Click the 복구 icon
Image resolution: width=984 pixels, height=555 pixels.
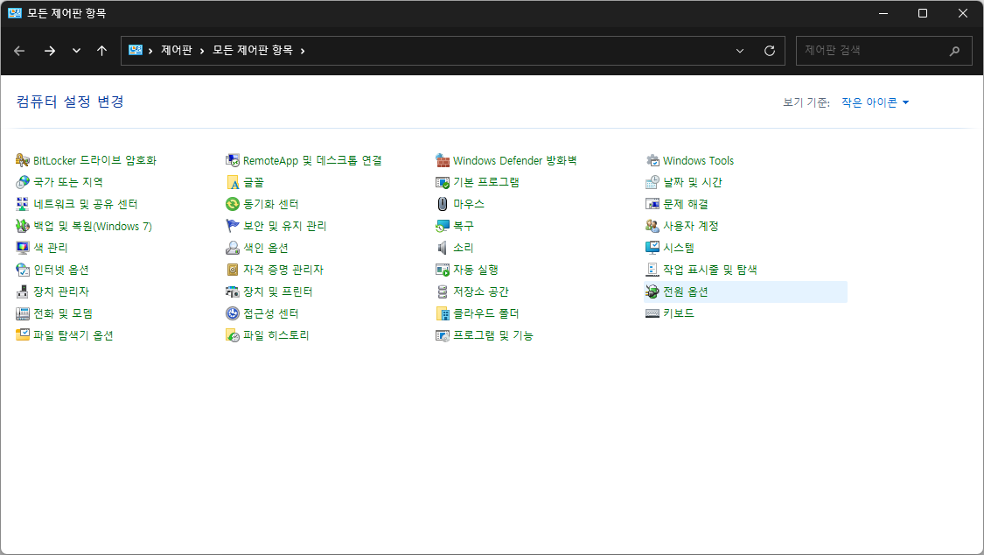[x=443, y=226]
